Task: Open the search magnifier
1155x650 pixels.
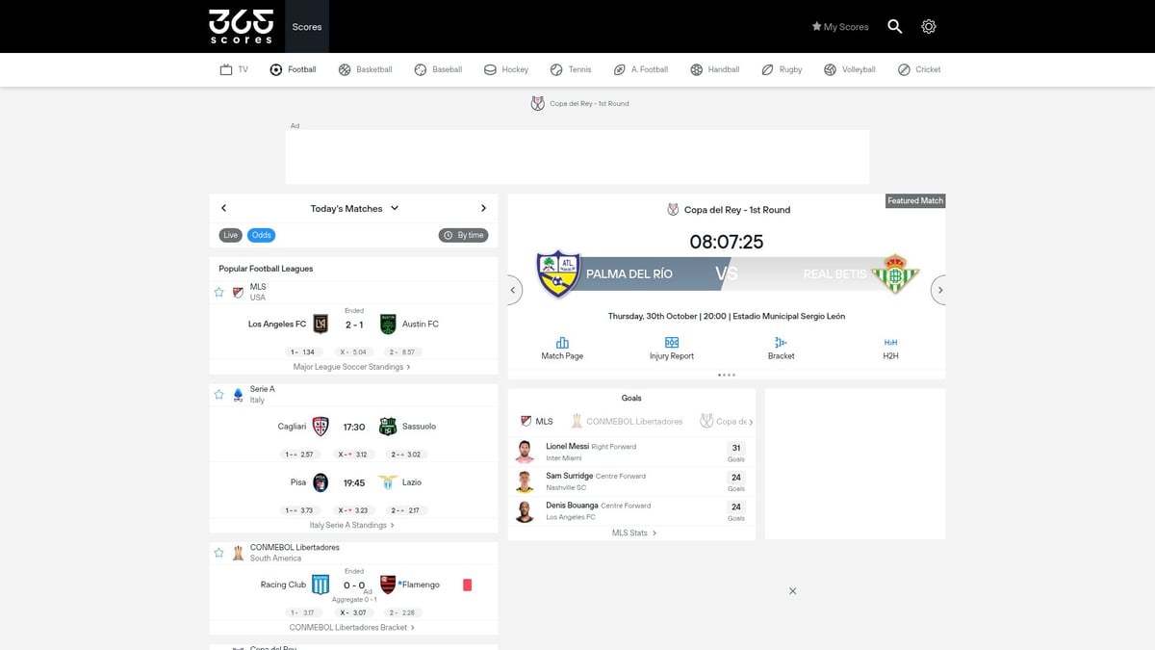Action: click(894, 26)
